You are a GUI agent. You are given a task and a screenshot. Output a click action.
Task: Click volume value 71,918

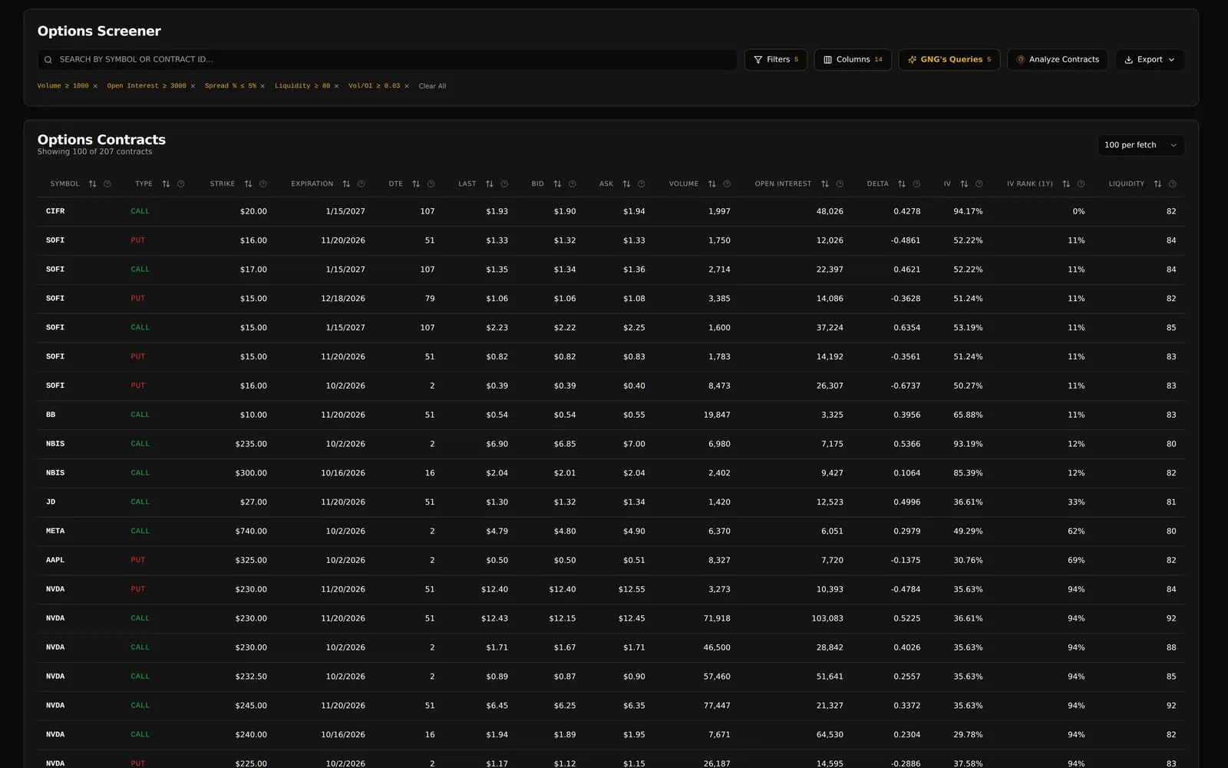coord(717,618)
